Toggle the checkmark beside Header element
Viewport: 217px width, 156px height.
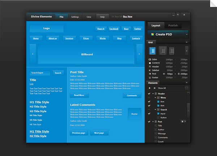(149, 94)
